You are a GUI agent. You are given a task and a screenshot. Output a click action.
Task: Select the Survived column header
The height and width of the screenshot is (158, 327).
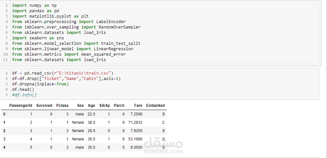click(x=44, y=106)
